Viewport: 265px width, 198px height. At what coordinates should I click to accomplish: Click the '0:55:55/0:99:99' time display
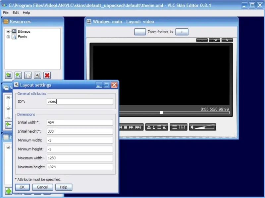pos(215,109)
